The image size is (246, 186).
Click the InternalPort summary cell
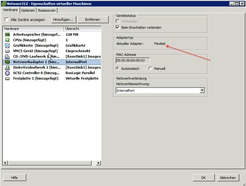(x=76, y=62)
